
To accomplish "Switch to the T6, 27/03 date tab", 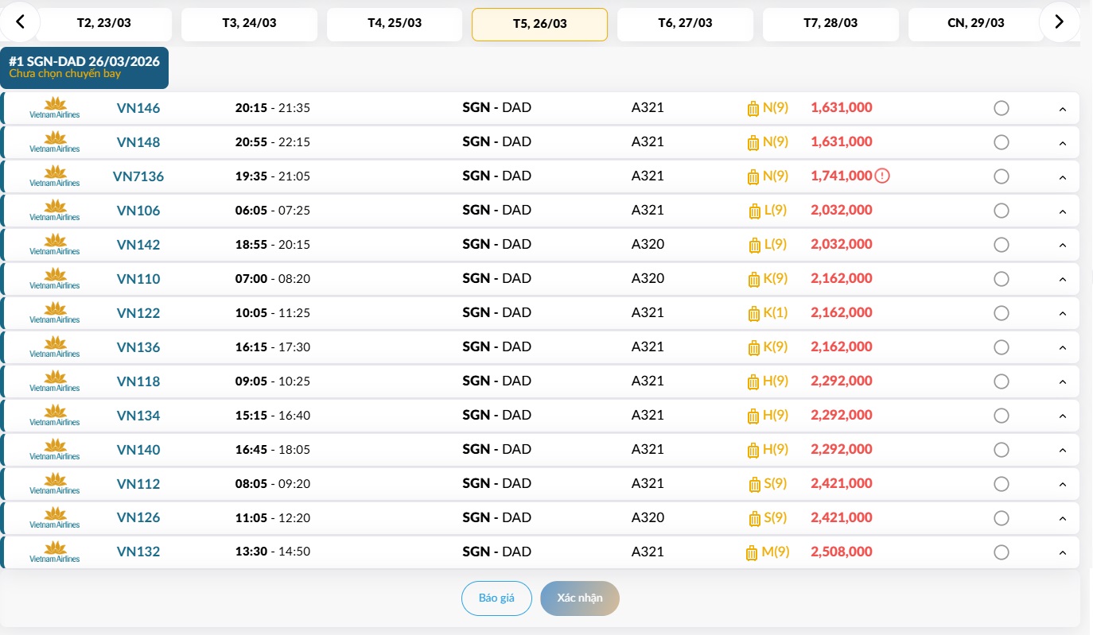I will coord(685,24).
